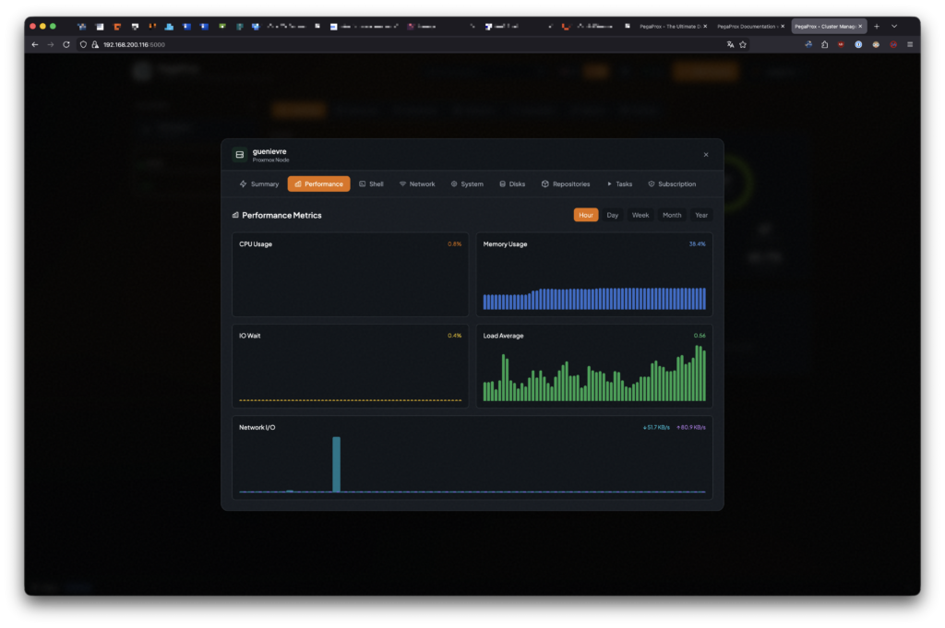This screenshot has height=628, width=945.
Task: Click the guenievre node server icon
Action: (239, 155)
